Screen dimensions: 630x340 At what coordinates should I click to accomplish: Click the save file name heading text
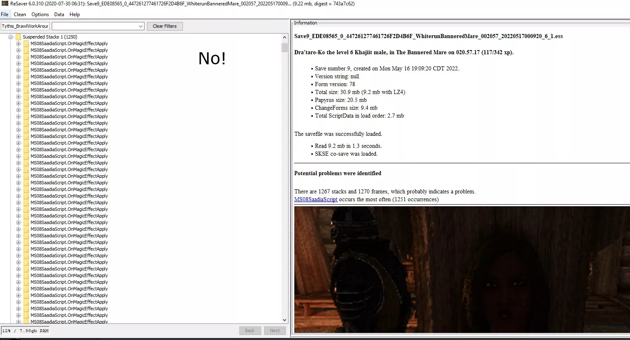tap(428, 36)
